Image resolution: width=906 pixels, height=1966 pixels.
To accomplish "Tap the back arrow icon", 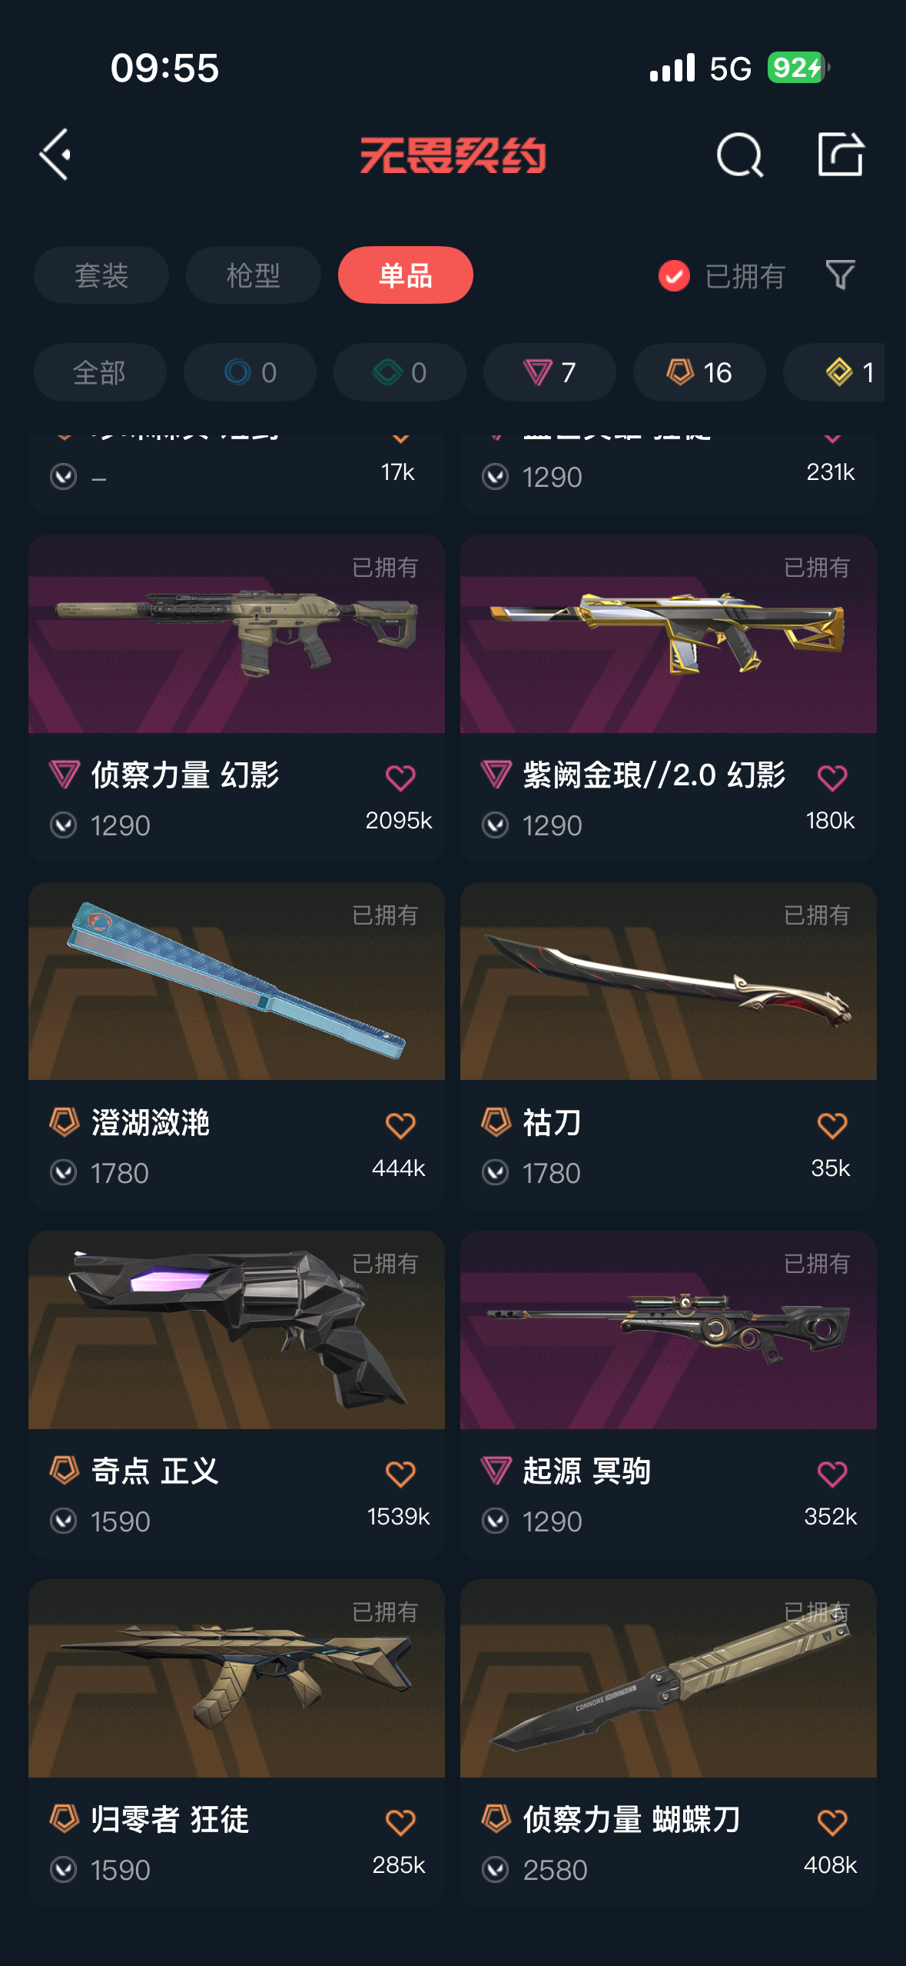I will pyautogui.click(x=55, y=155).
